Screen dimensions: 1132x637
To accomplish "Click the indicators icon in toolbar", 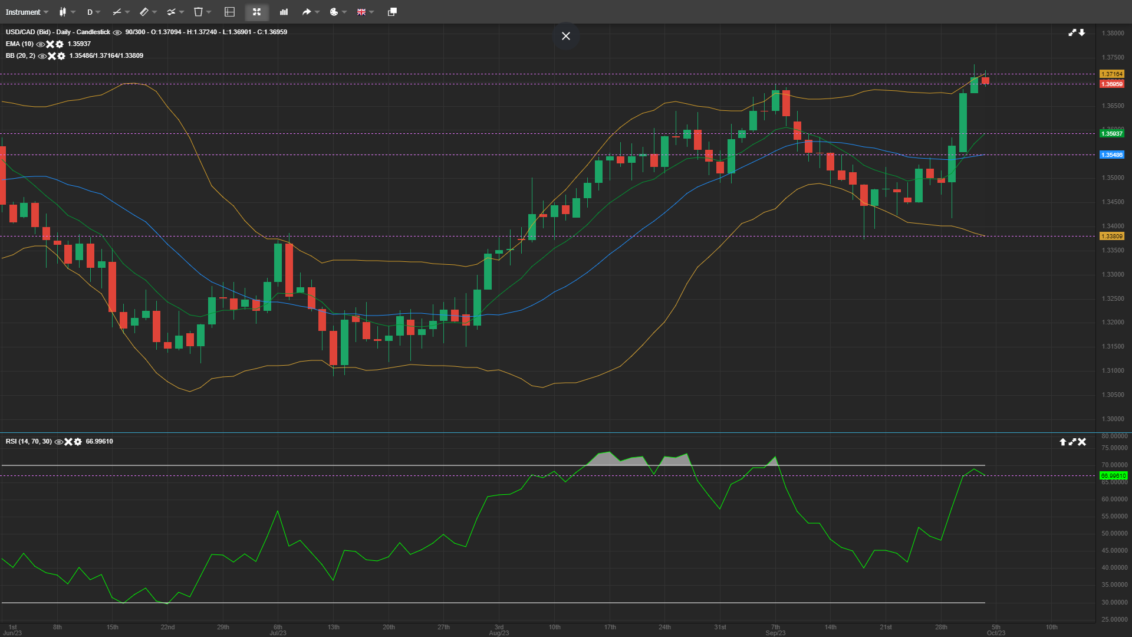I will point(171,12).
